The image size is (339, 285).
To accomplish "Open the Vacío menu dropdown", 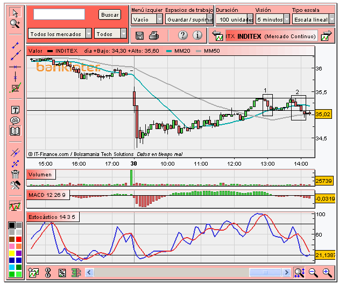I will 147,20.
